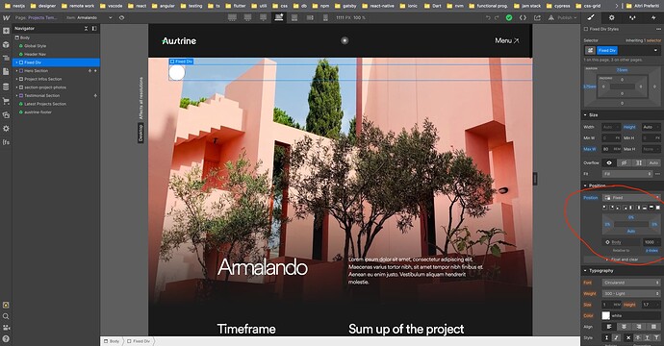
Task: Open the Fit Fill dropdown
Action: pyautogui.click(x=626, y=174)
